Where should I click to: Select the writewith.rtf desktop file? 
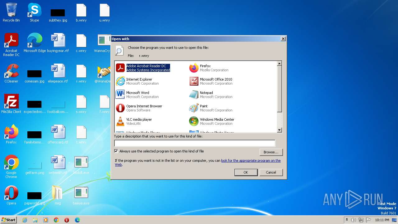click(x=58, y=165)
